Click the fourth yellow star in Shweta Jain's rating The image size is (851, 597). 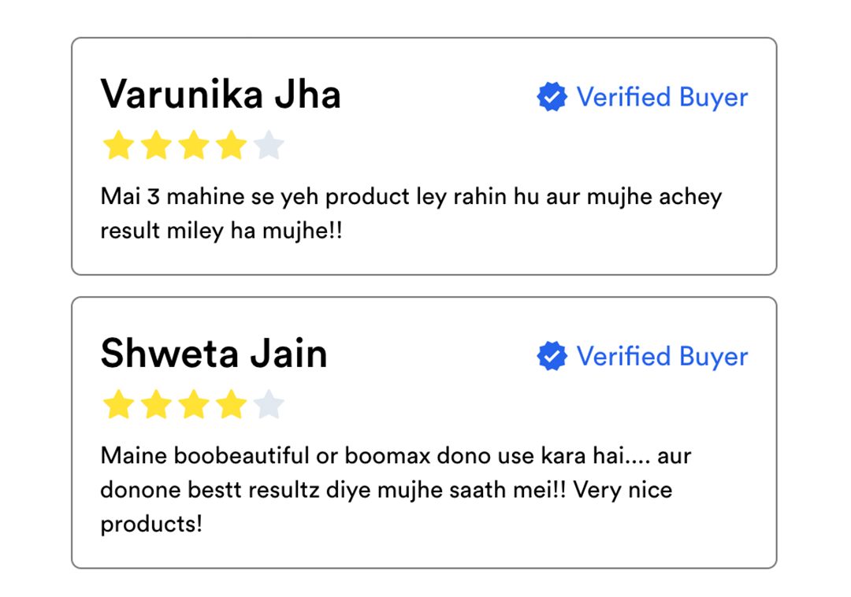(231, 406)
